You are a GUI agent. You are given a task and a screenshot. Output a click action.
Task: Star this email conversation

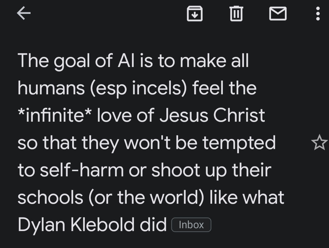(319, 142)
